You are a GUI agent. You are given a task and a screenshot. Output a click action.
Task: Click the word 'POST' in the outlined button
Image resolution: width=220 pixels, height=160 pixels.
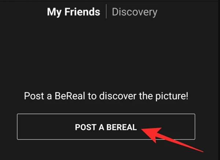click(85, 127)
